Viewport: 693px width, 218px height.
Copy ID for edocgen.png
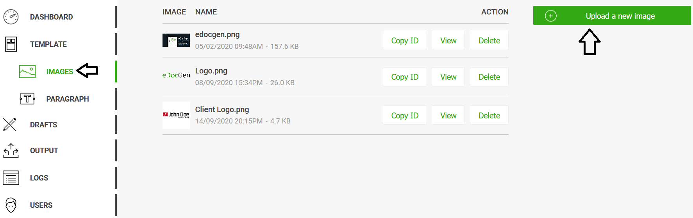405,41
